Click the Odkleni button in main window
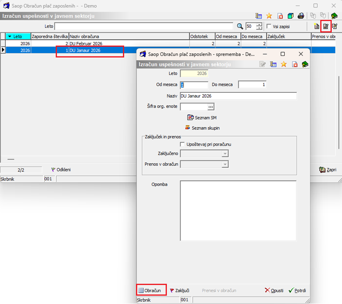The height and width of the screenshot is (304, 342). (61, 170)
